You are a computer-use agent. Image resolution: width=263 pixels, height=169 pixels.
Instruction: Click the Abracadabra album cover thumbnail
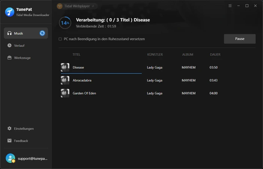(65, 80)
